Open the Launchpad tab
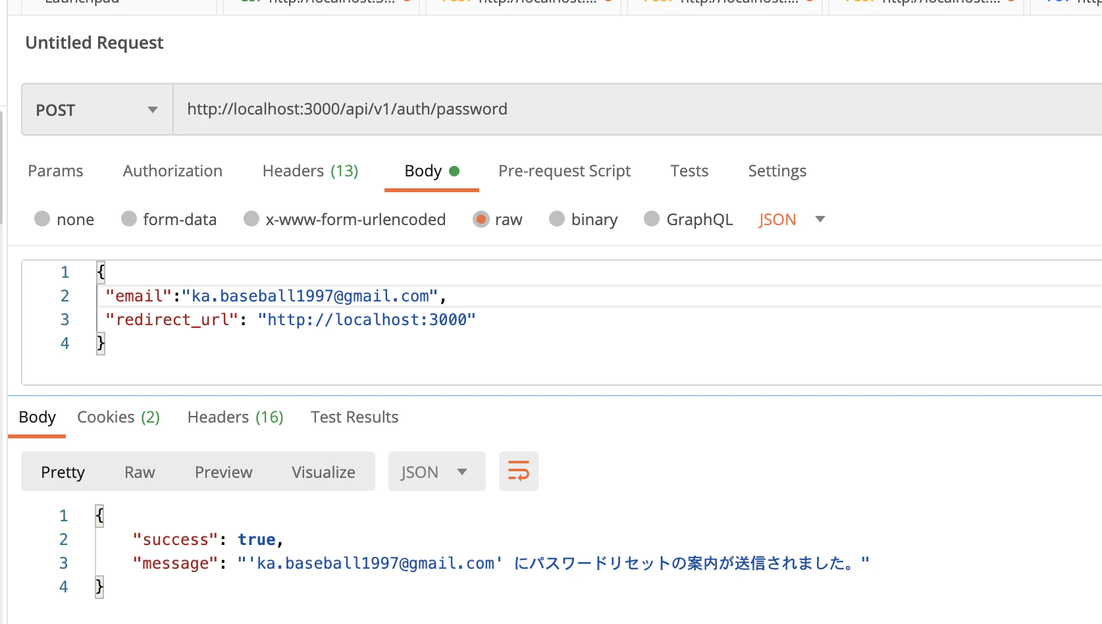 point(82,4)
